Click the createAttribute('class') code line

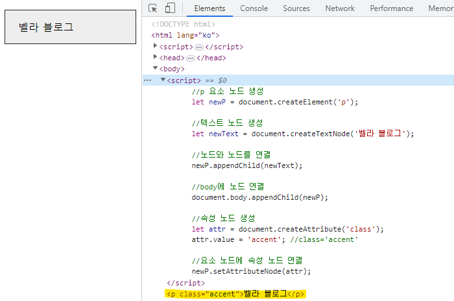click(x=287, y=229)
